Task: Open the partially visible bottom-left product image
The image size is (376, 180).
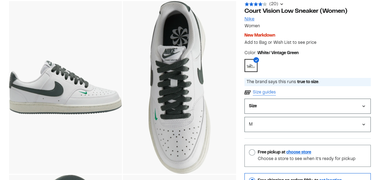Action: (65, 177)
